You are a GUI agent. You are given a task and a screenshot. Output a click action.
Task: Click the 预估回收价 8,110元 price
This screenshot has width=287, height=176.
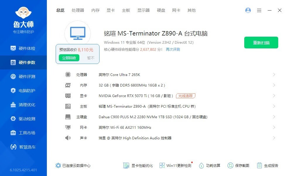tap(76, 50)
